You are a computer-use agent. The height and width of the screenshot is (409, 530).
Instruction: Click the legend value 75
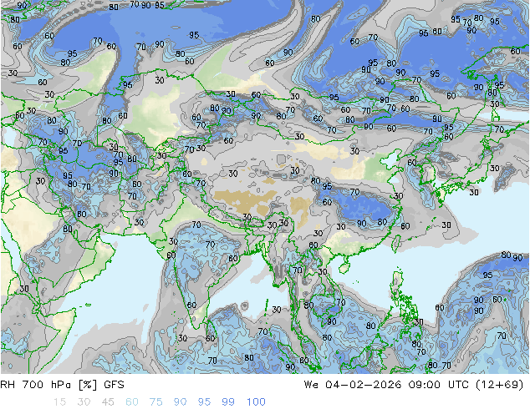coord(155,402)
